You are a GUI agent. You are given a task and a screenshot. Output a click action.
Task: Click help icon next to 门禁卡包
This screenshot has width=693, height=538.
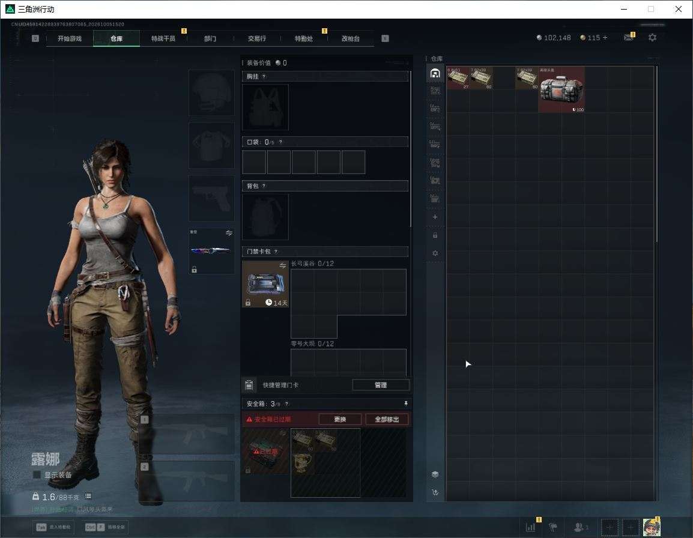pos(276,252)
